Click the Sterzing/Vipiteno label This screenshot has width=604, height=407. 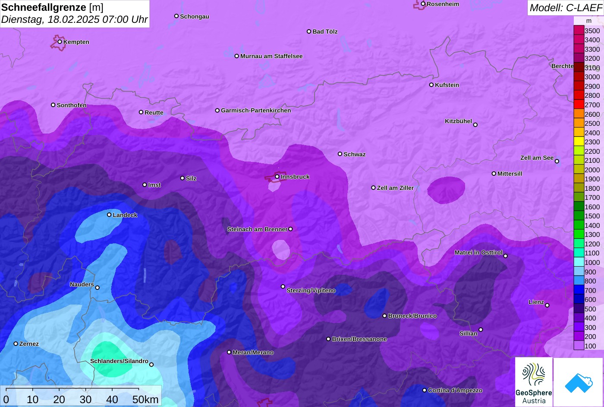(x=311, y=291)
